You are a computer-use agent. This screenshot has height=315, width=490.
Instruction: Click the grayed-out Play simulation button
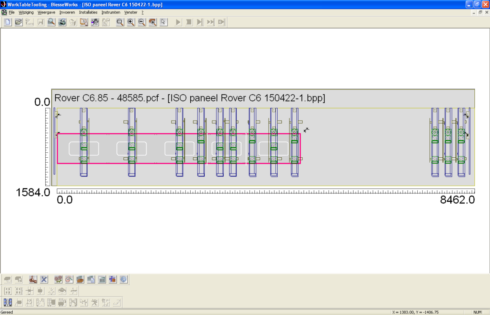(178, 22)
